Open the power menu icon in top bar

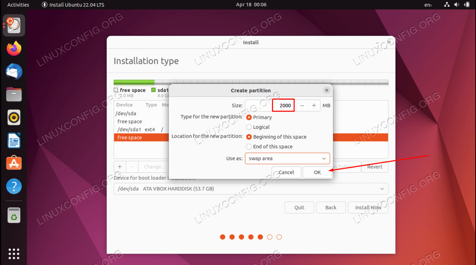click(x=467, y=5)
